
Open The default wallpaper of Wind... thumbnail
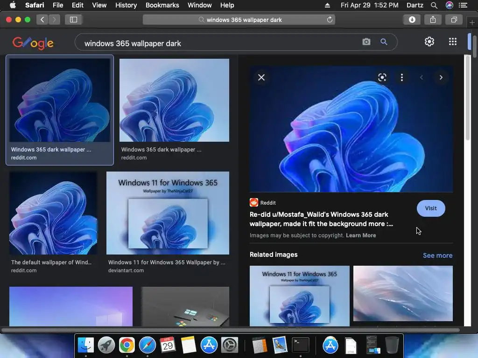point(53,213)
